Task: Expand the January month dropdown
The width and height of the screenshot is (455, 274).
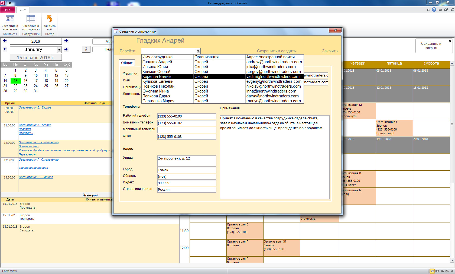Action: pos(59,50)
